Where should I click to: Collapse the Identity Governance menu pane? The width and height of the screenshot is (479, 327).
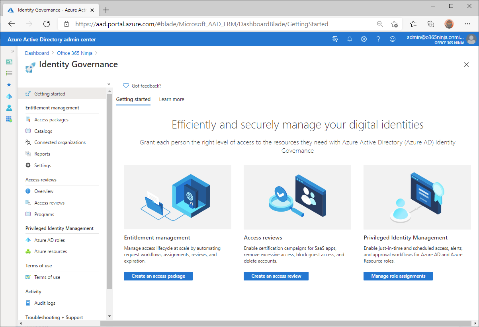point(109,84)
